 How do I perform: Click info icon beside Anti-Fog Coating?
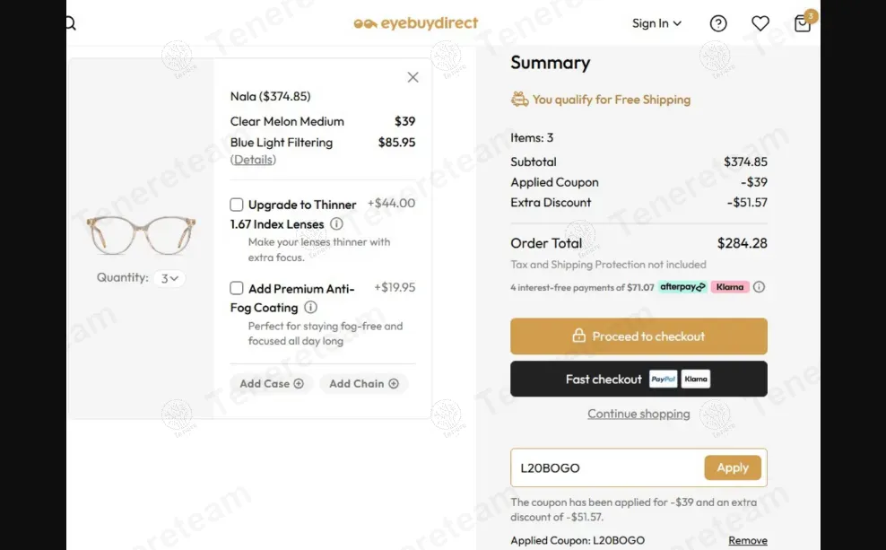310,308
